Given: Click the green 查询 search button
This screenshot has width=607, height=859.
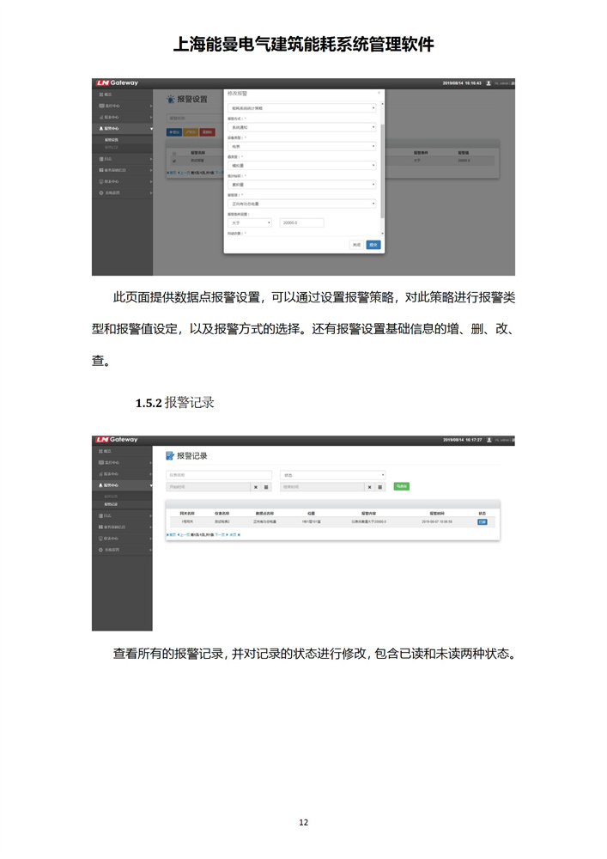Looking at the screenshot, I should pos(401,486).
